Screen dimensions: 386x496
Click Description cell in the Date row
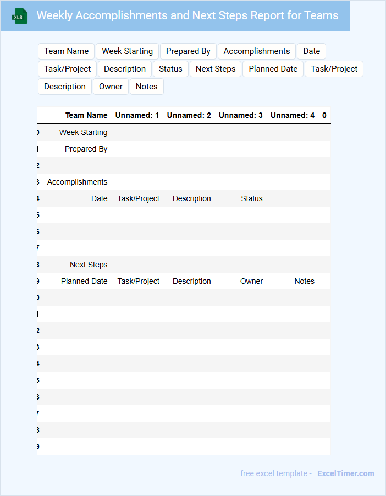click(x=191, y=198)
